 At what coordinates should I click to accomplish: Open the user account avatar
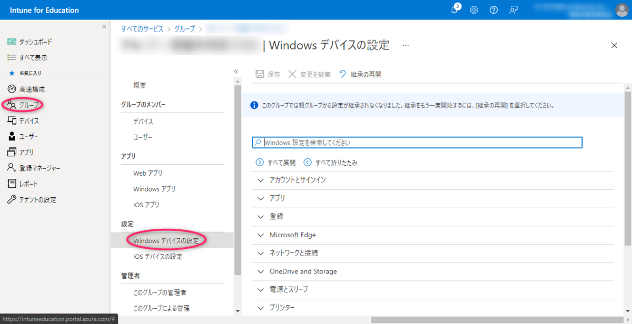point(621,10)
